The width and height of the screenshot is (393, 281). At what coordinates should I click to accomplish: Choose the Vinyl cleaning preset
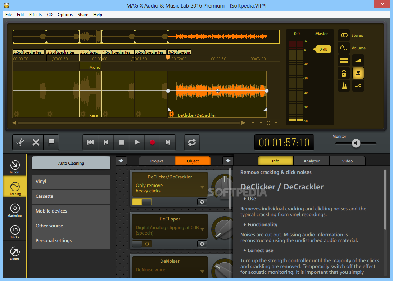(x=71, y=182)
